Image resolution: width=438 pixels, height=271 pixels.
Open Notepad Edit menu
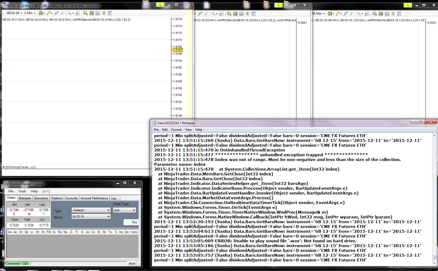165,130
